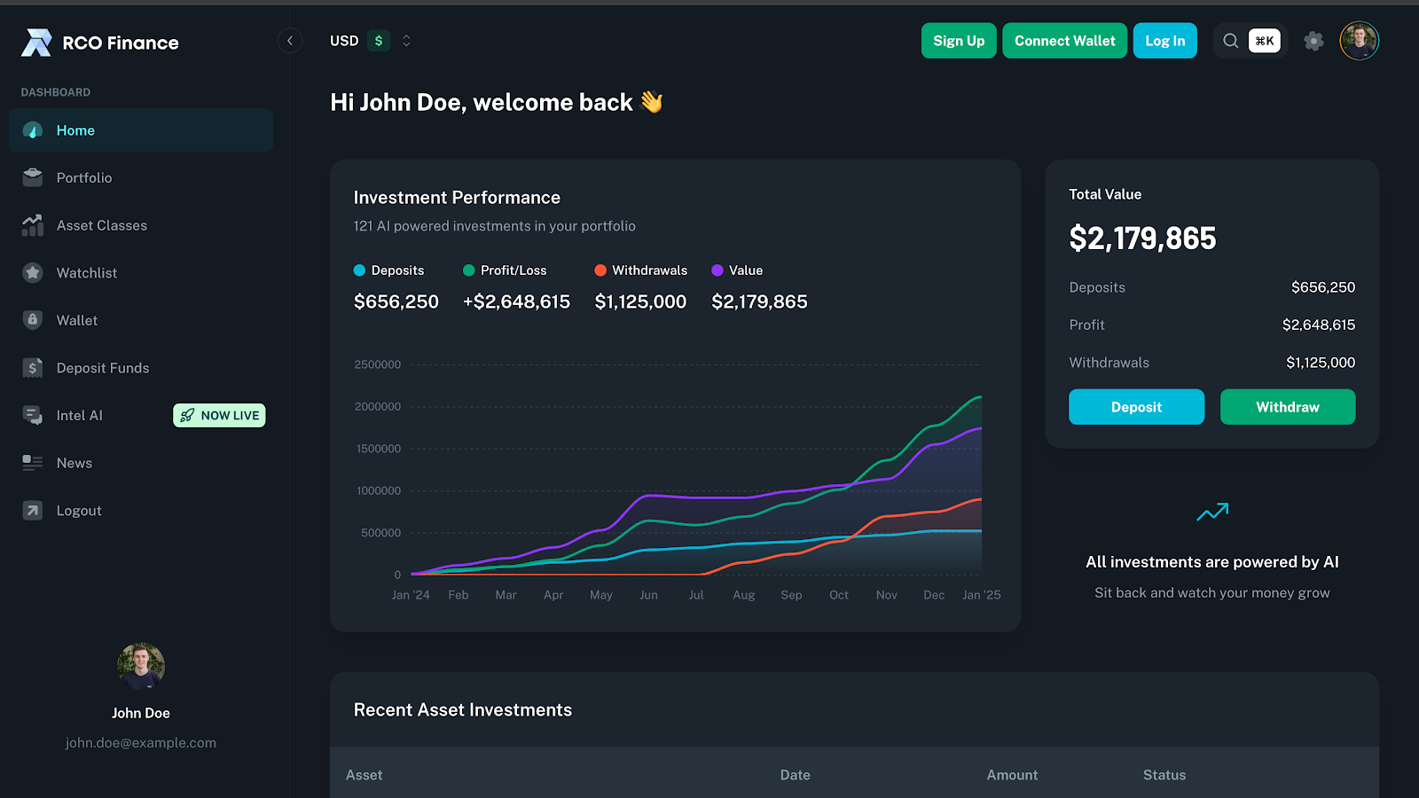Click the +$2,648,615 profit figure
Image resolution: width=1419 pixels, height=798 pixels.
(x=516, y=301)
